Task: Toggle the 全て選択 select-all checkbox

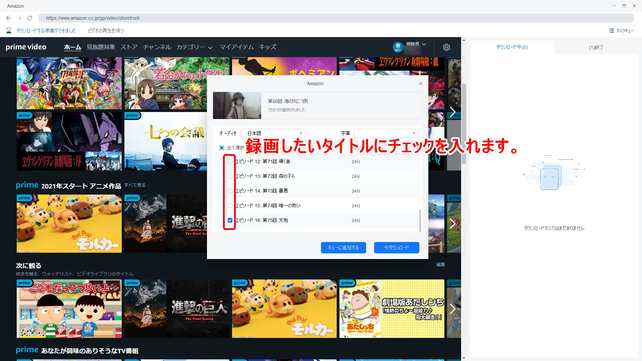Action: click(x=222, y=148)
